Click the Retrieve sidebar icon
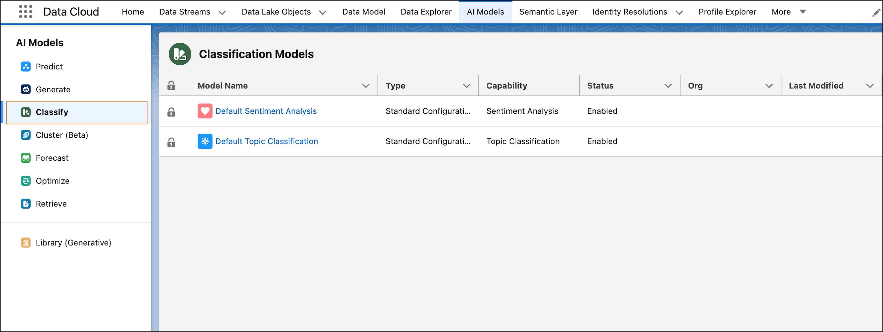The width and height of the screenshot is (883, 332). 26,204
